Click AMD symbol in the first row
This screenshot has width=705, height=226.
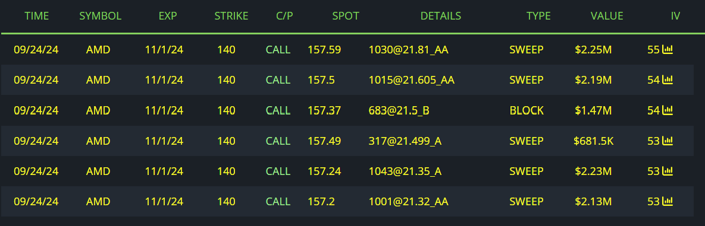pyautogui.click(x=98, y=49)
